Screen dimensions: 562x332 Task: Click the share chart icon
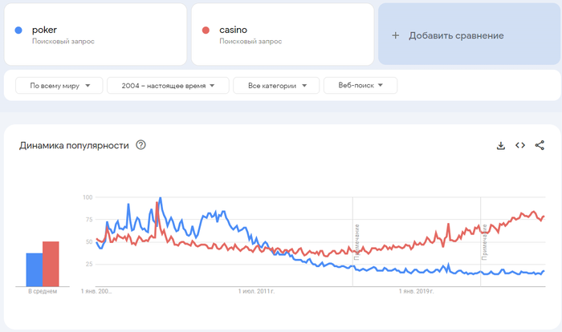pos(540,145)
